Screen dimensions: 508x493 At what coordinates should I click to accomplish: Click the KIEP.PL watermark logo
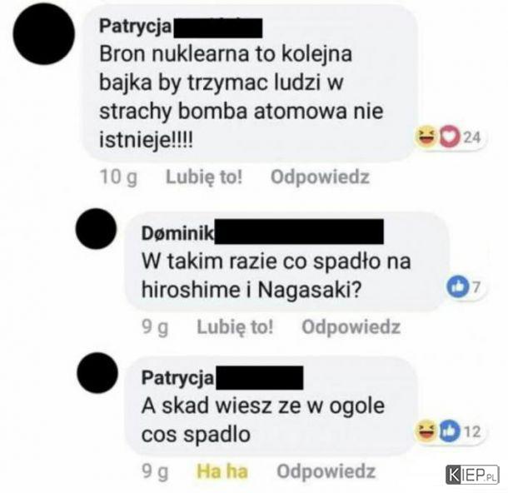click(x=473, y=475)
